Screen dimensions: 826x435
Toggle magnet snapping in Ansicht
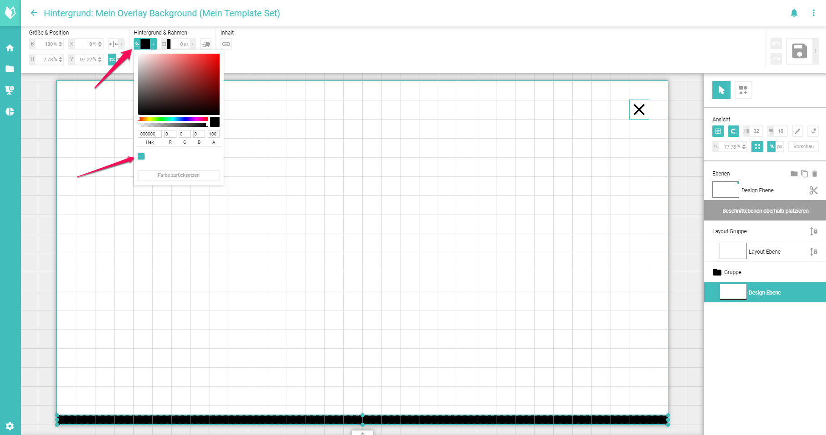point(733,131)
